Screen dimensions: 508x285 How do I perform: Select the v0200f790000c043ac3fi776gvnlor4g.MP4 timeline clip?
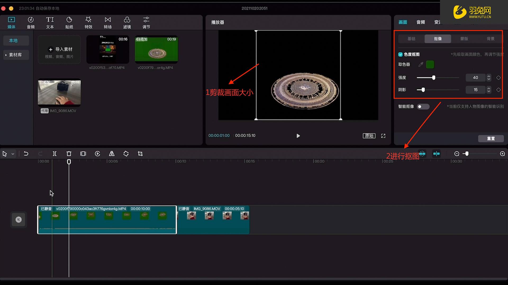pos(107,220)
